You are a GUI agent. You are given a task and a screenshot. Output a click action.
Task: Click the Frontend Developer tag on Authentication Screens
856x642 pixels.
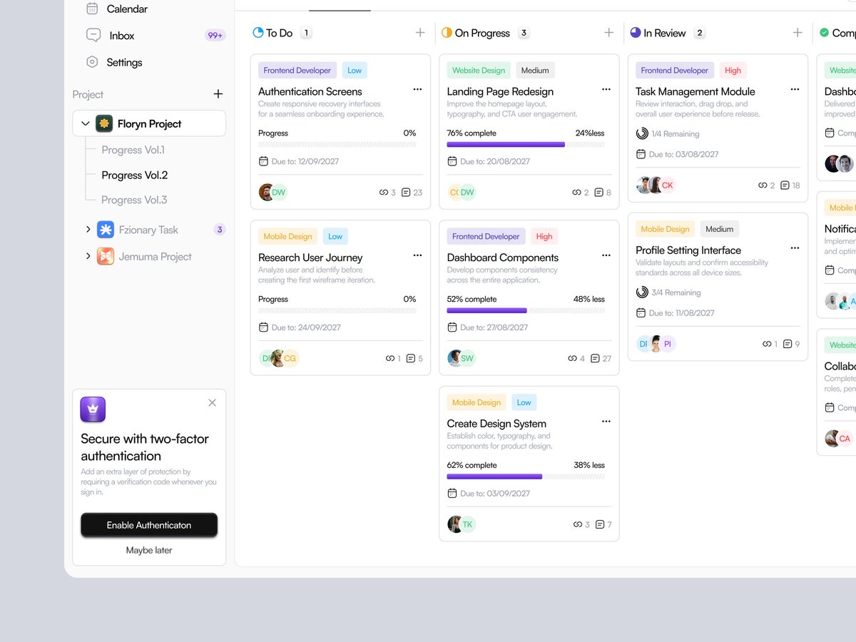[x=297, y=70]
